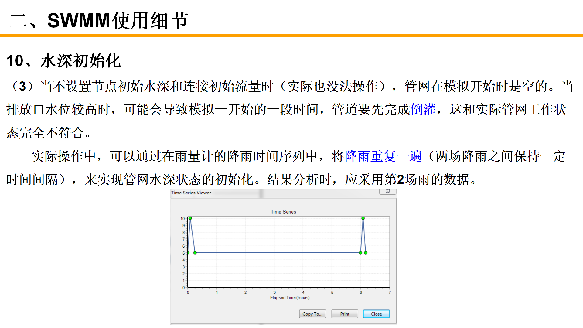Click the 'Elapsed Time (hours)' axis label
The image size is (583, 328).
pos(290,298)
